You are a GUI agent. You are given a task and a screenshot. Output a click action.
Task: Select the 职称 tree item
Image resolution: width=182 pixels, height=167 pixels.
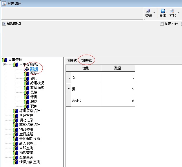coord(34,106)
